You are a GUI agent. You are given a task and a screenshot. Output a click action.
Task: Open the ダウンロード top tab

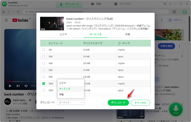(69, 4)
